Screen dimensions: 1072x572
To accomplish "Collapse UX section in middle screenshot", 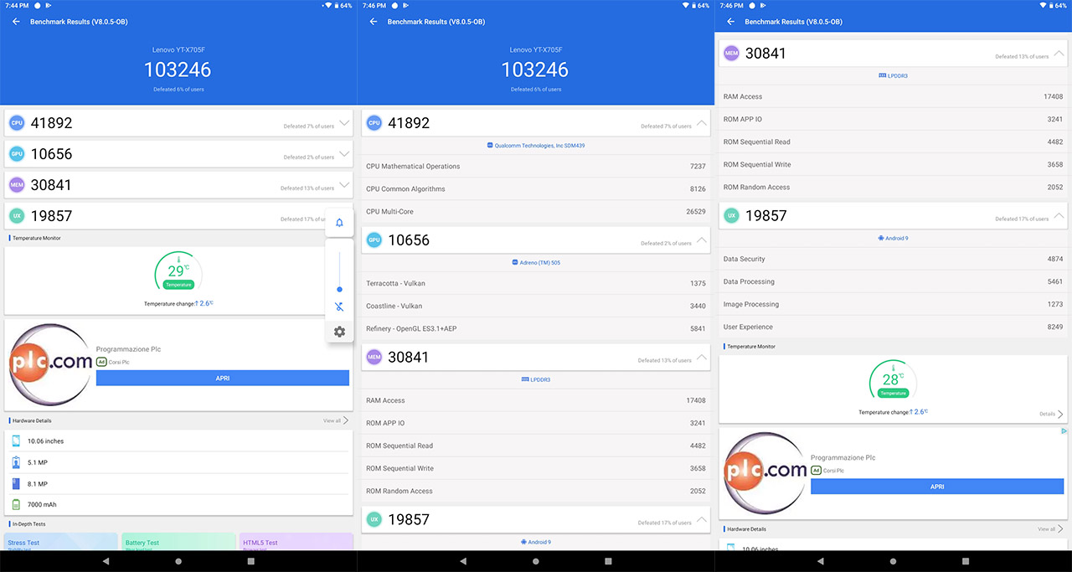I will 701,520.
